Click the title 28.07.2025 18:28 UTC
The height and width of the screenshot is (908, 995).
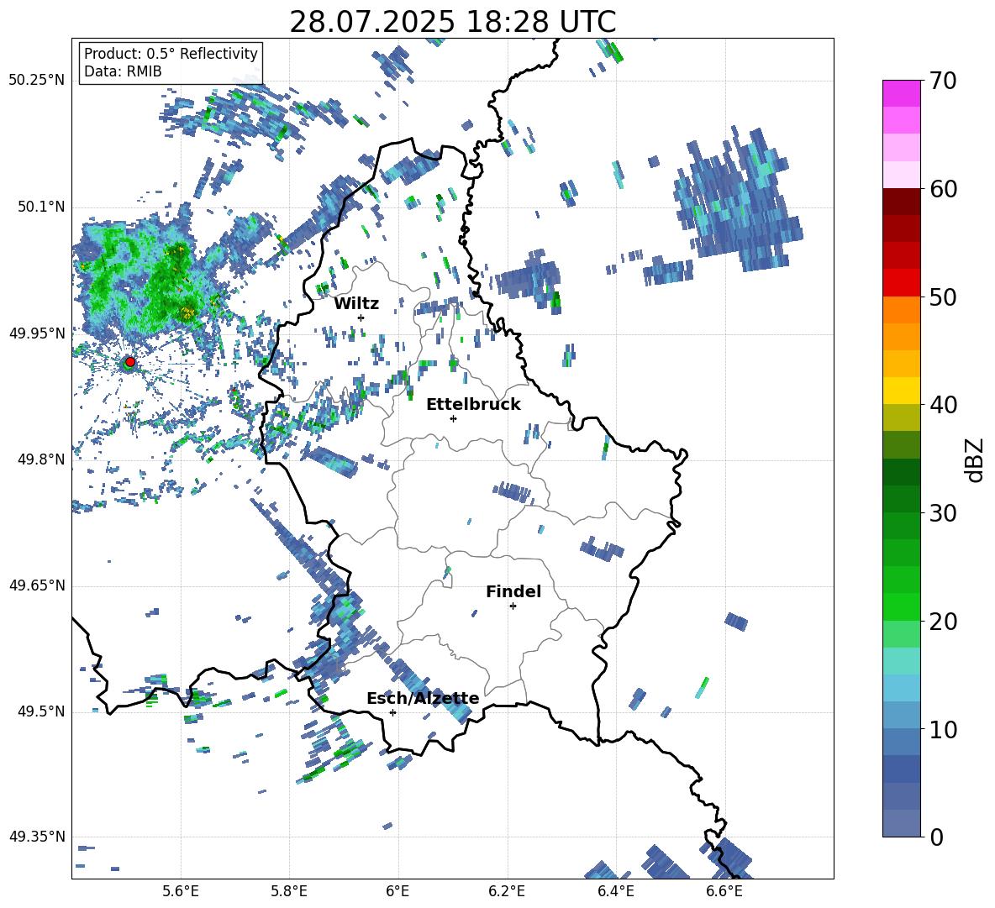452,22
